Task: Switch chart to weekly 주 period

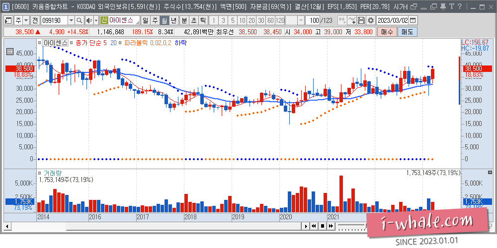Action: tap(155, 20)
